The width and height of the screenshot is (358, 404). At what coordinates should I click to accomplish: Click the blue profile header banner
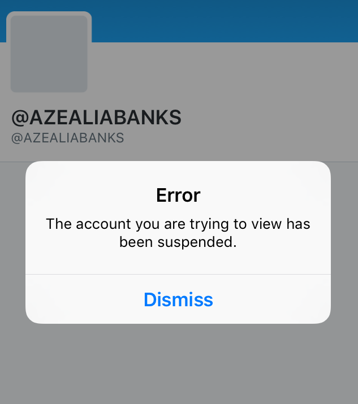[225, 20]
